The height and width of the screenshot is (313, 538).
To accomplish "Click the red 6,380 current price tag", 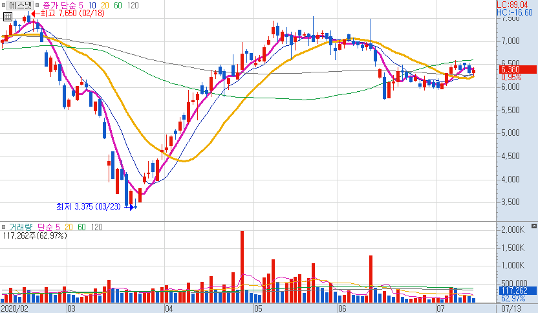I will coord(517,69).
